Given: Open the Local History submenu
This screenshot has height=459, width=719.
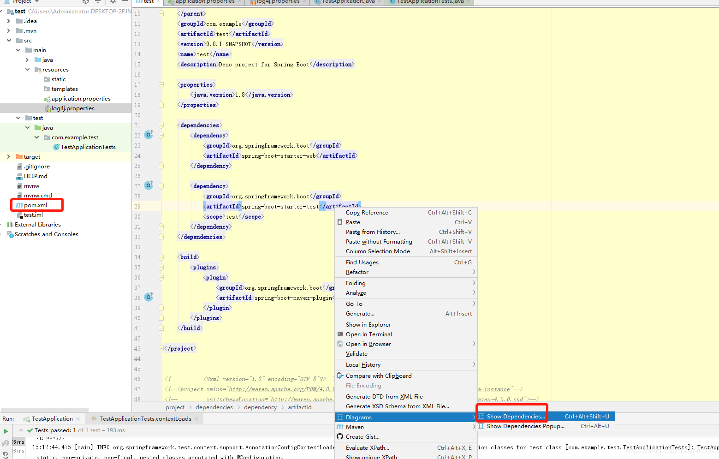Looking at the screenshot, I should 406,365.
